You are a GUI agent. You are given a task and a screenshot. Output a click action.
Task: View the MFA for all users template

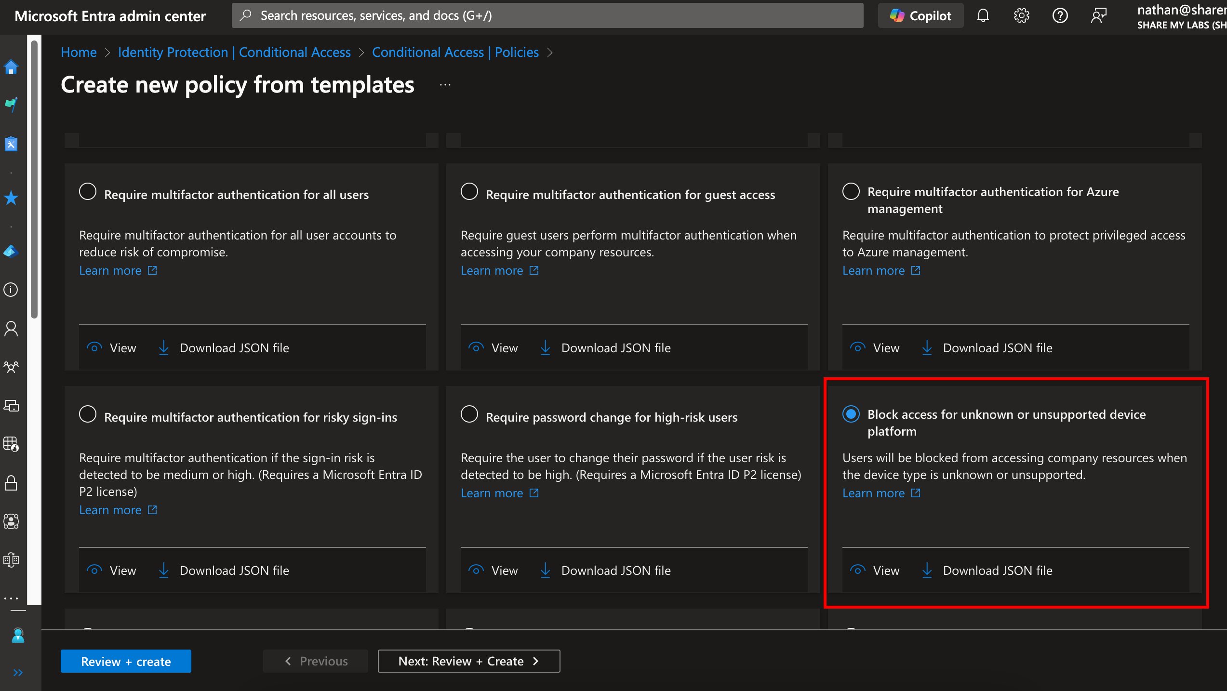[x=111, y=348]
